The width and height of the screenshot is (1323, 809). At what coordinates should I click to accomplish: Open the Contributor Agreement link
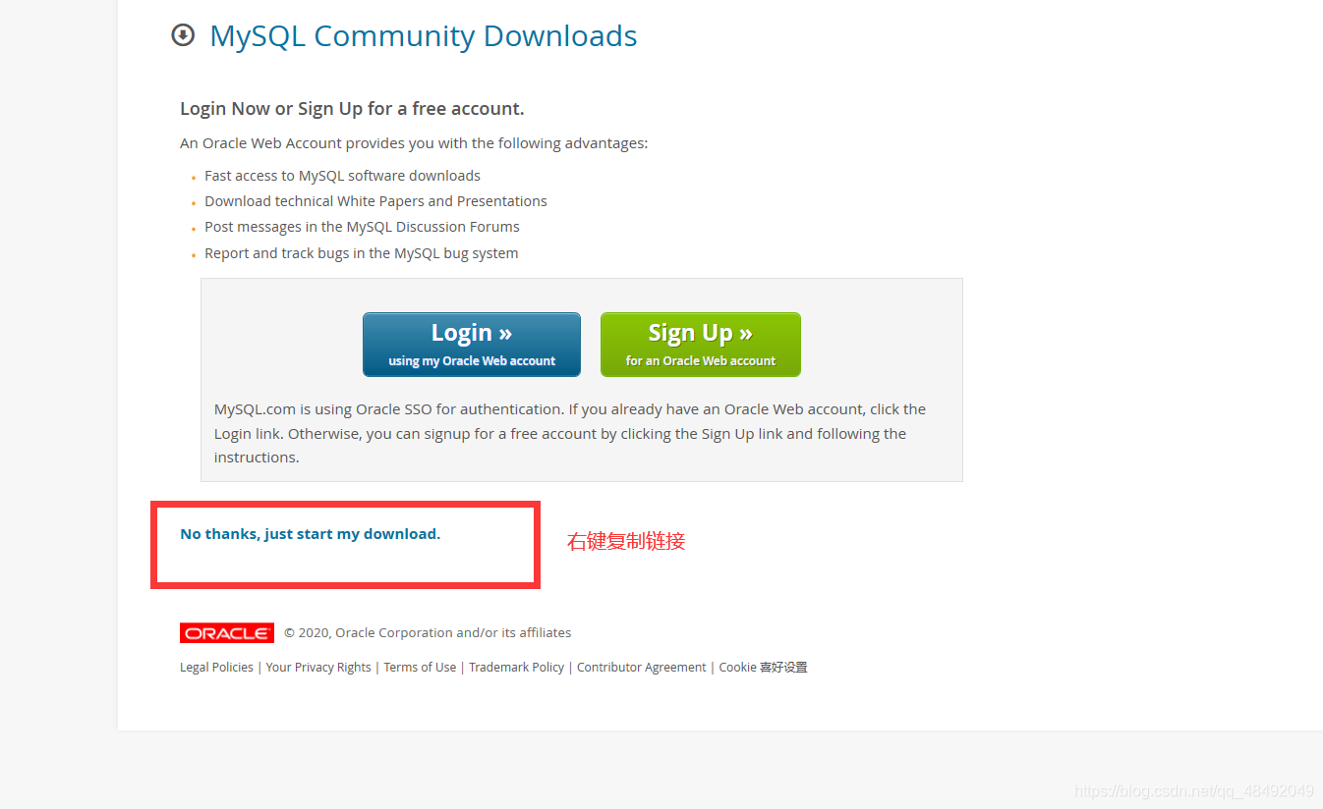point(641,668)
